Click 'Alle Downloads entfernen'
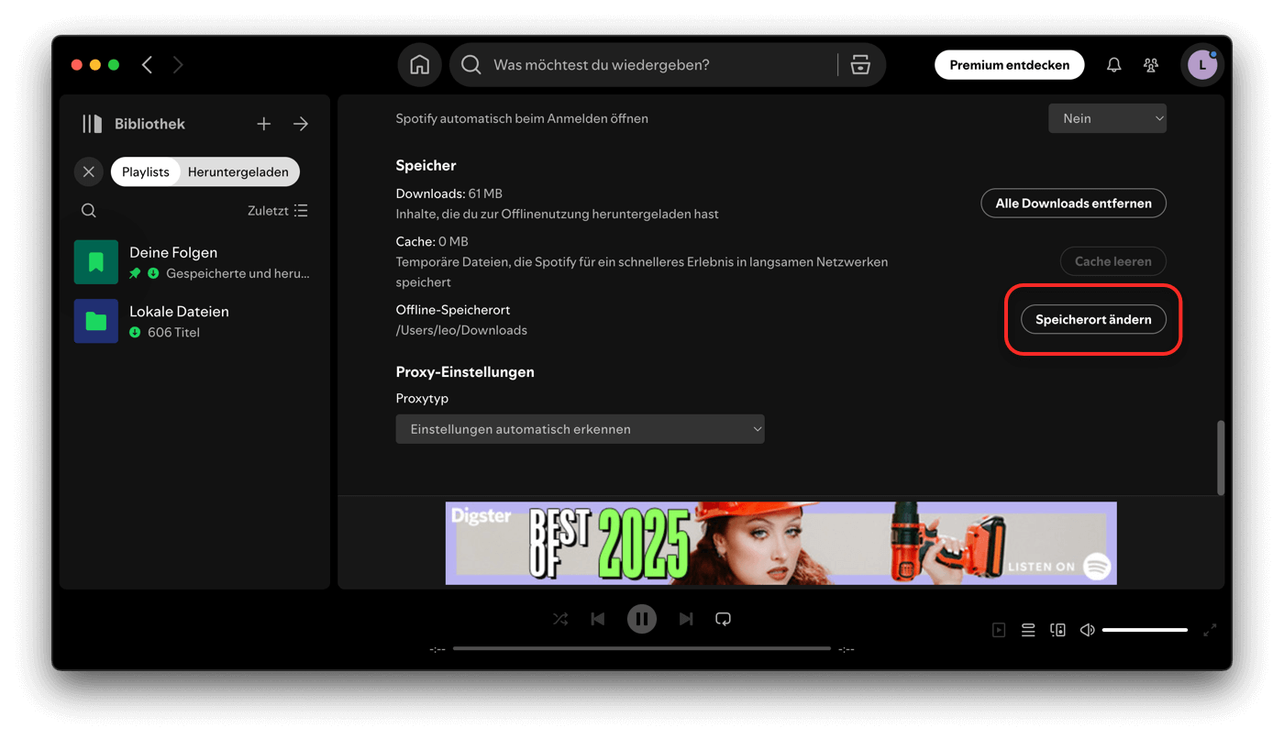The height and width of the screenshot is (739, 1284). click(x=1073, y=204)
